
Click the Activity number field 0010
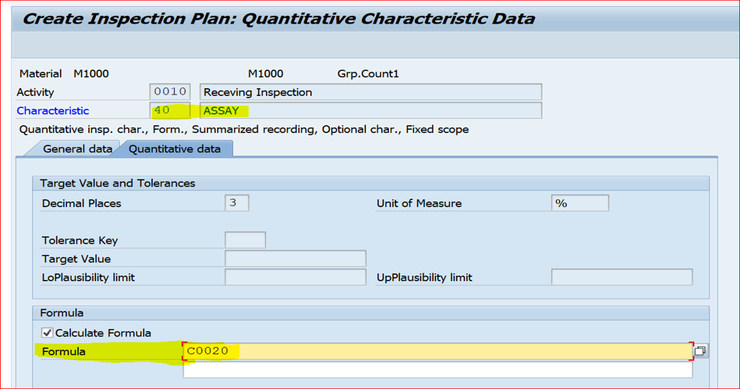pyautogui.click(x=170, y=91)
